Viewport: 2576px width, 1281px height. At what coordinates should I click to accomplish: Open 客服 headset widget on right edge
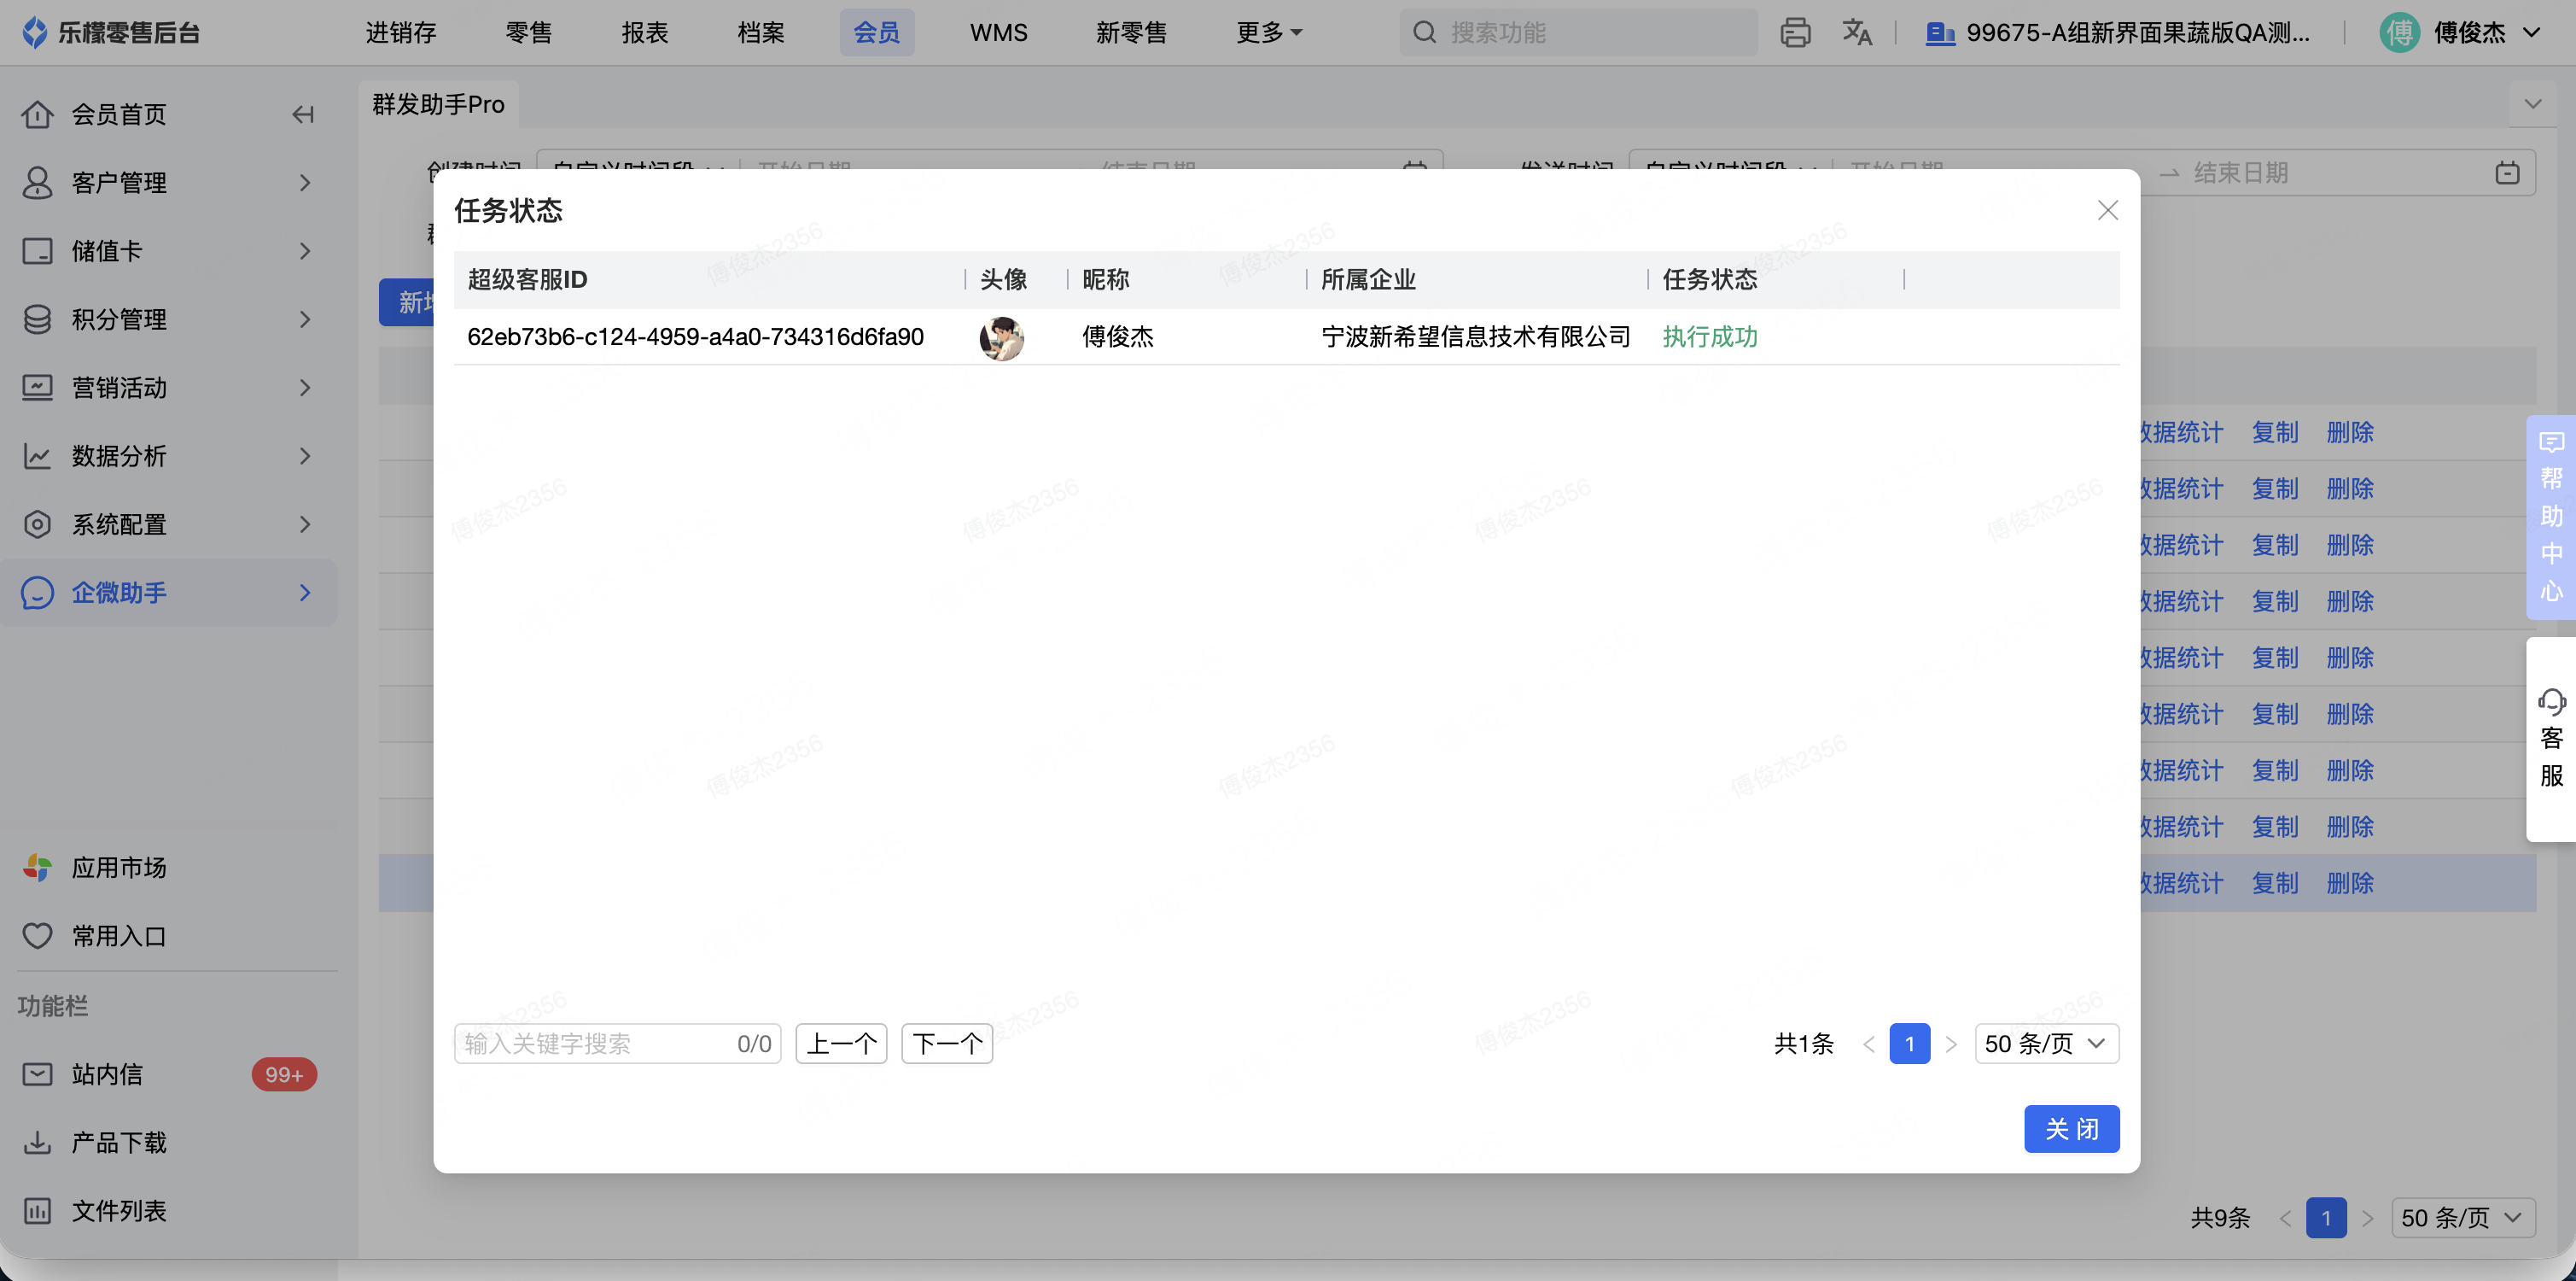pyautogui.click(x=2551, y=739)
